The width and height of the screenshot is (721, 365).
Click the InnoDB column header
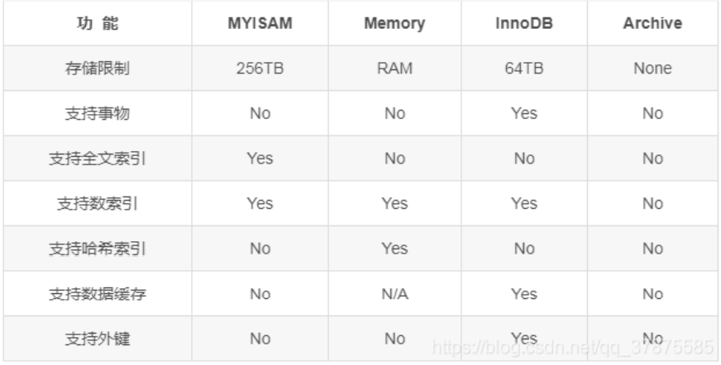pos(524,23)
